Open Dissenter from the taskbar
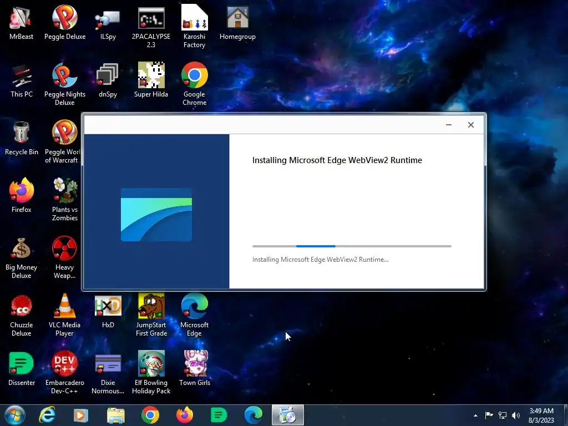The width and height of the screenshot is (568, 426). click(219, 415)
